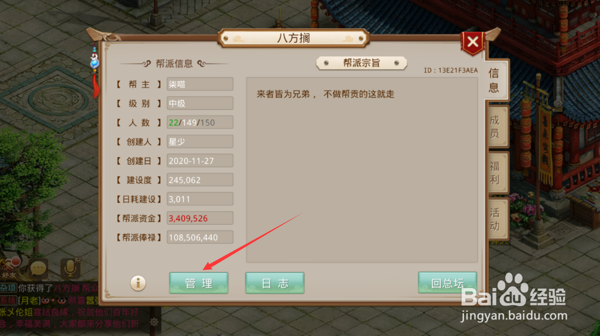Open the 福利 side tab
The image size is (600, 336).
495,173
